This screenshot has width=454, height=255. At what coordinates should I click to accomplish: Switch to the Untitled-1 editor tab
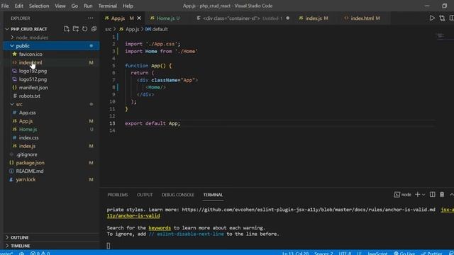point(243,18)
